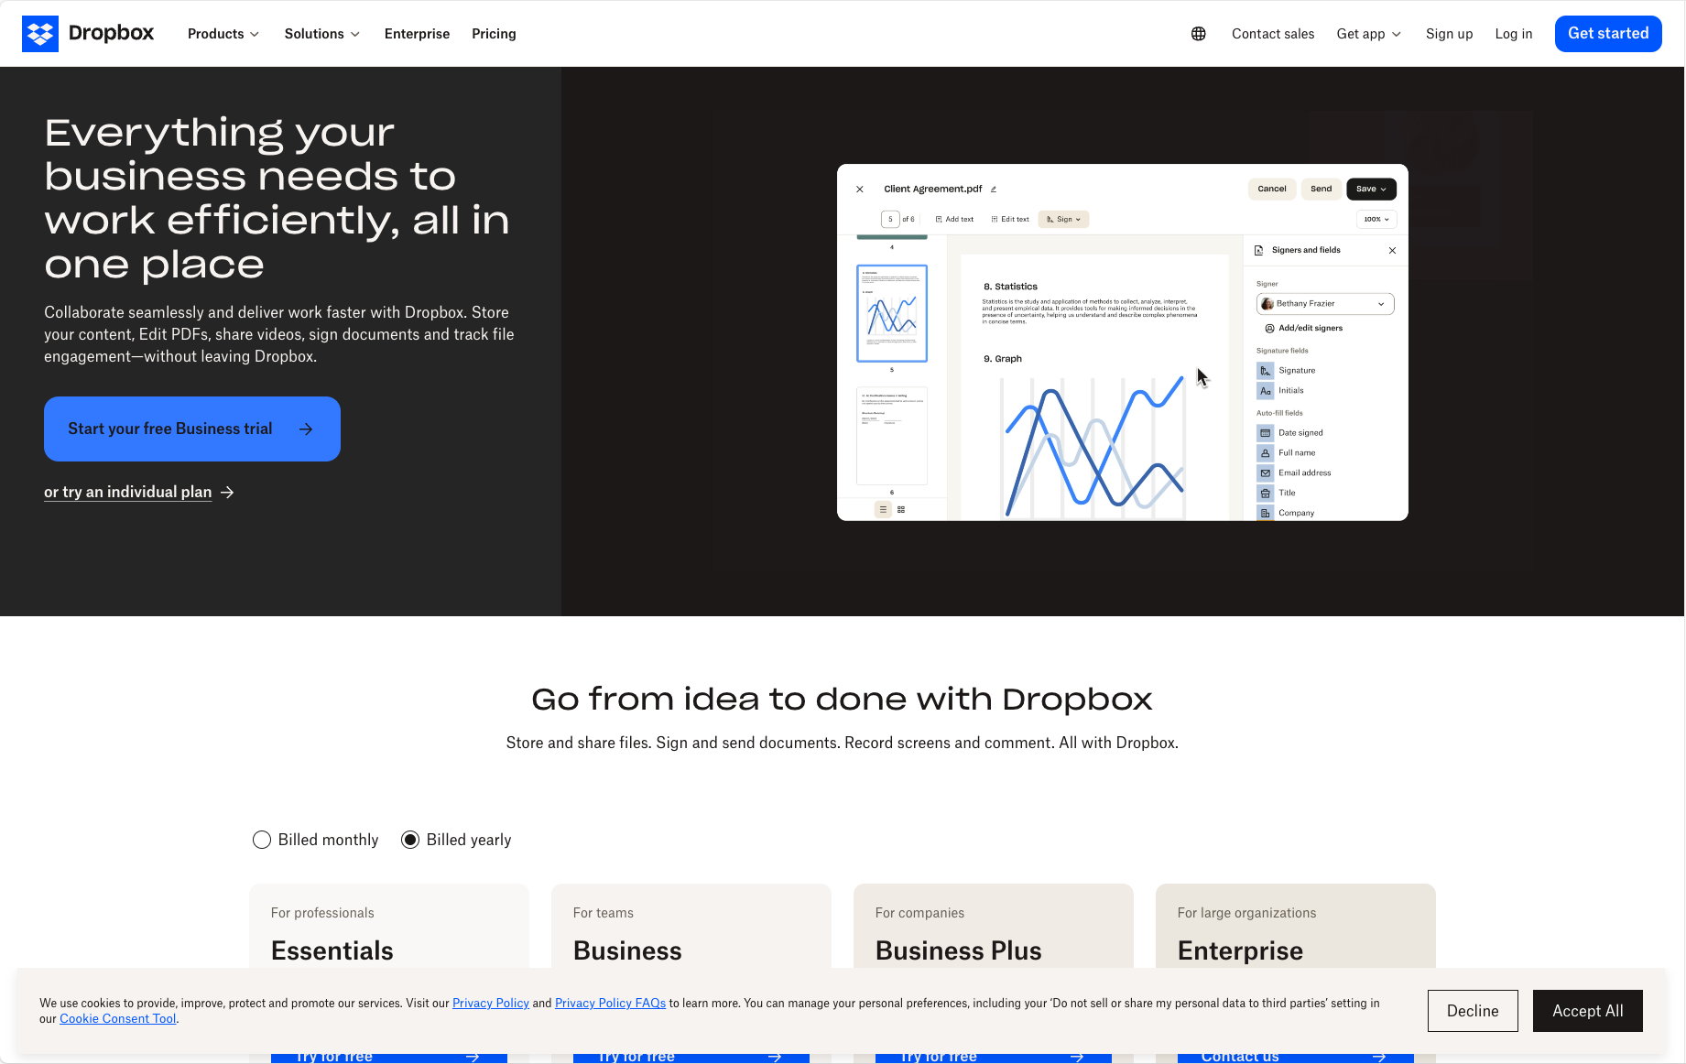Screen dimensions: 1686x1064
Task: Choose the Company field icon
Action: [x=1266, y=514]
